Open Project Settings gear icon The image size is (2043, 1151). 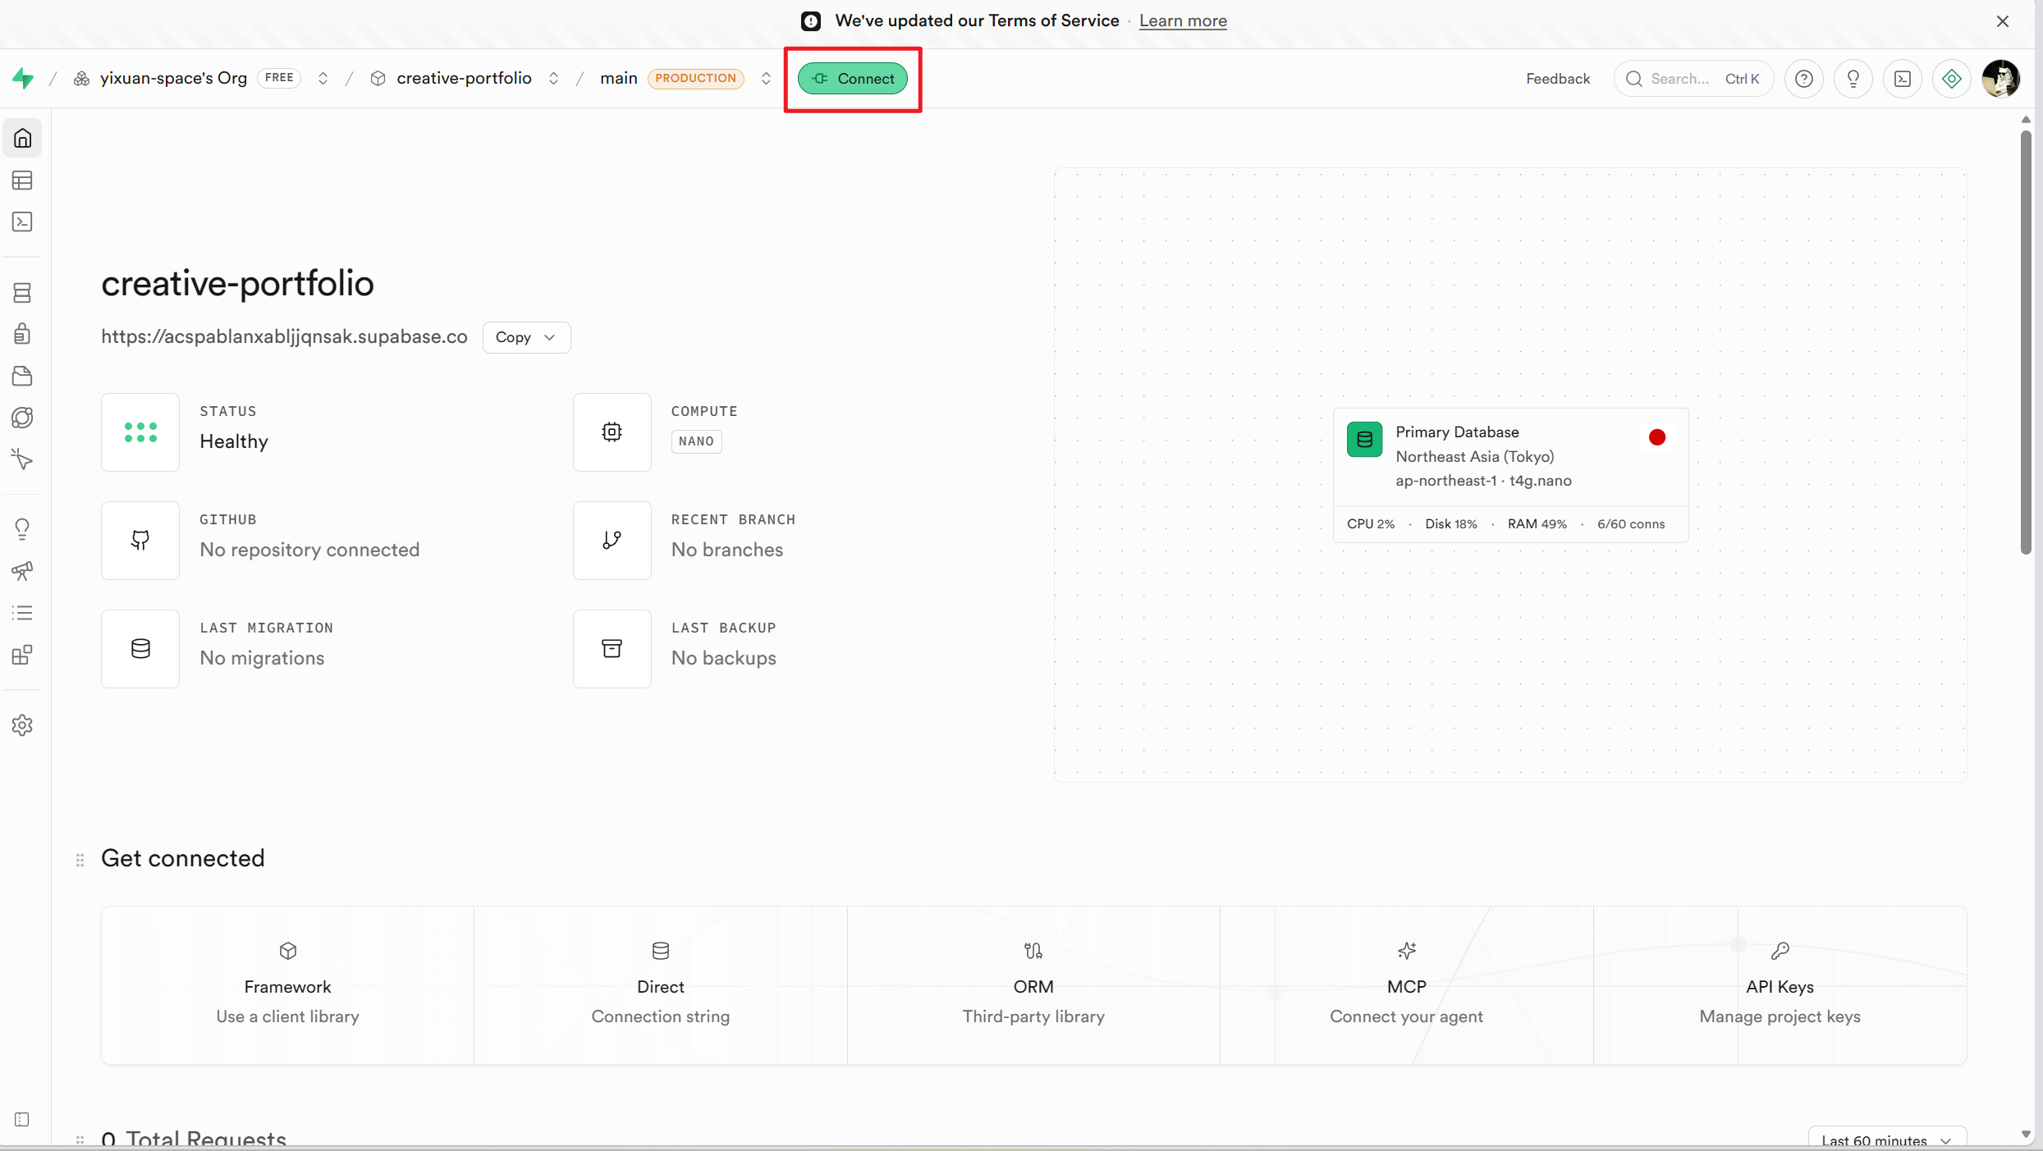click(x=22, y=725)
